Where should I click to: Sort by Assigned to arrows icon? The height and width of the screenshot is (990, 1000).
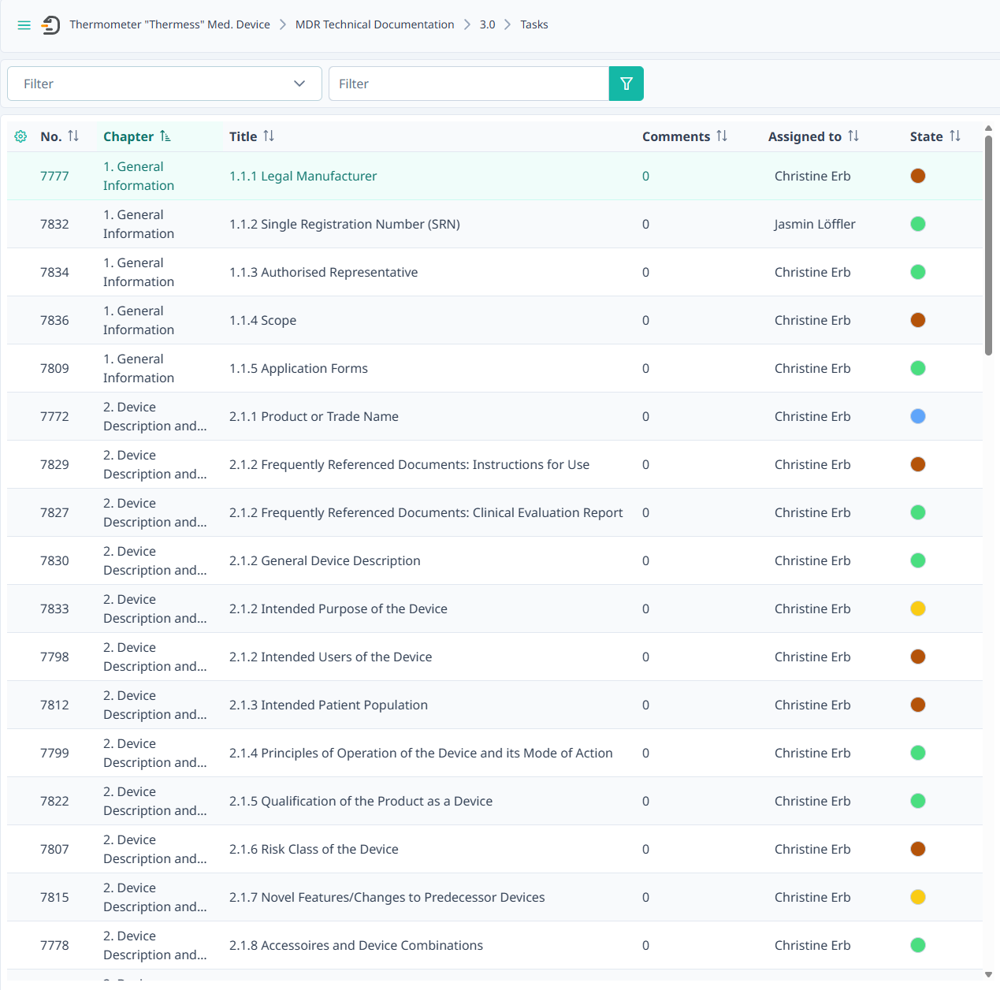(853, 136)
